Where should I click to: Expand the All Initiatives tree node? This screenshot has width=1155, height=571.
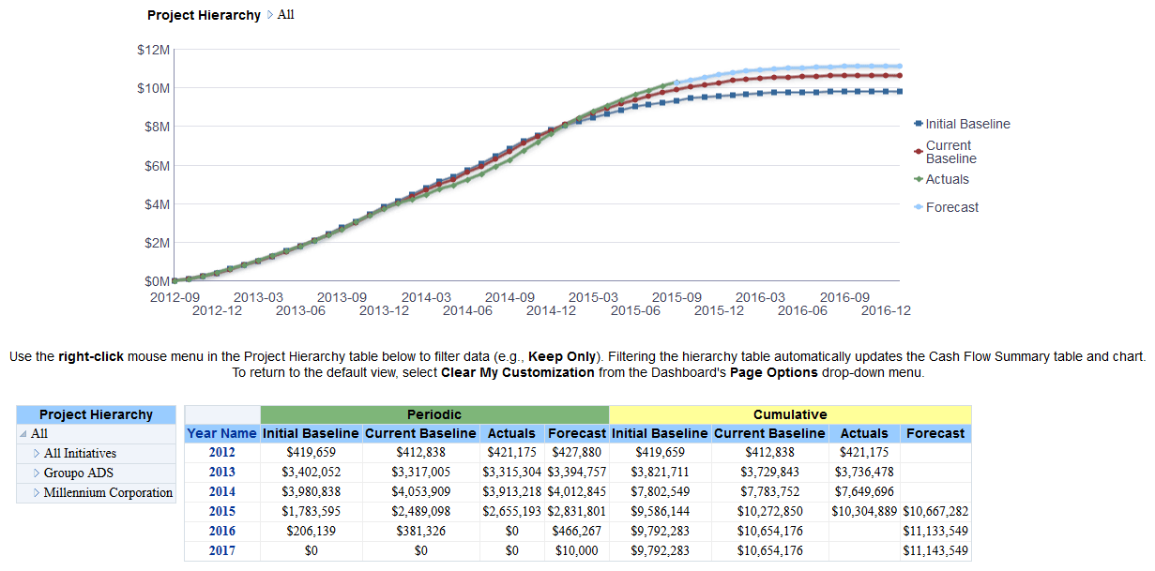point(37,453)
